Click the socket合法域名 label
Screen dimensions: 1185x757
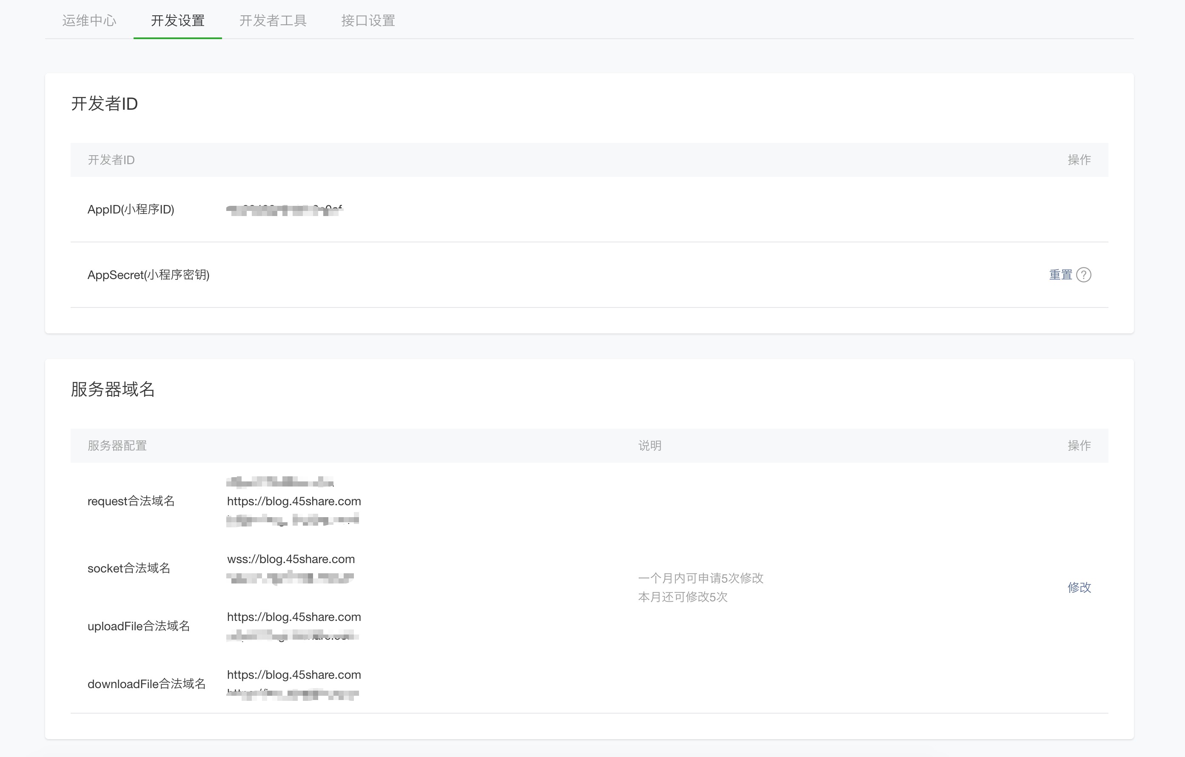(129, 569)
